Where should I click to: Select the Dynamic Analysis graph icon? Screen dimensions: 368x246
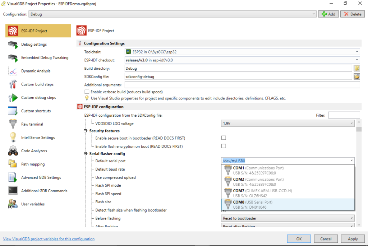(13, 71)
